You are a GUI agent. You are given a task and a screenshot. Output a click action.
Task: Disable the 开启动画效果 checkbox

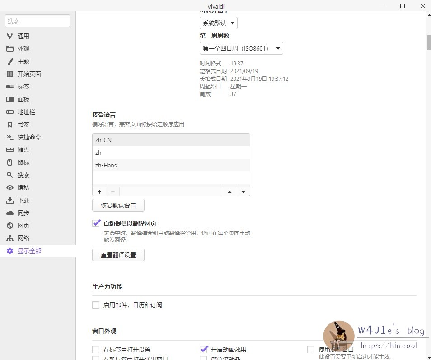(x=203, y=349)
